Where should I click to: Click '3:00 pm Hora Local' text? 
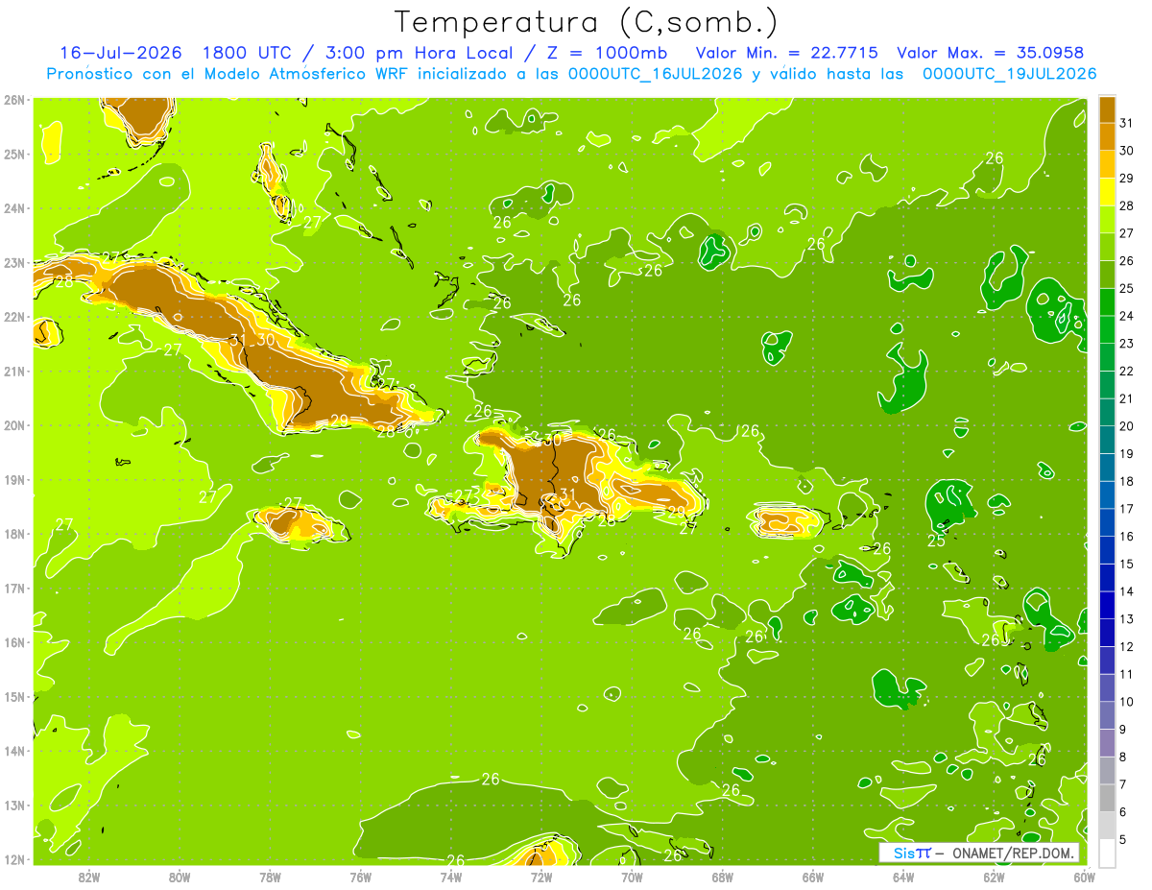pos(418,53)
